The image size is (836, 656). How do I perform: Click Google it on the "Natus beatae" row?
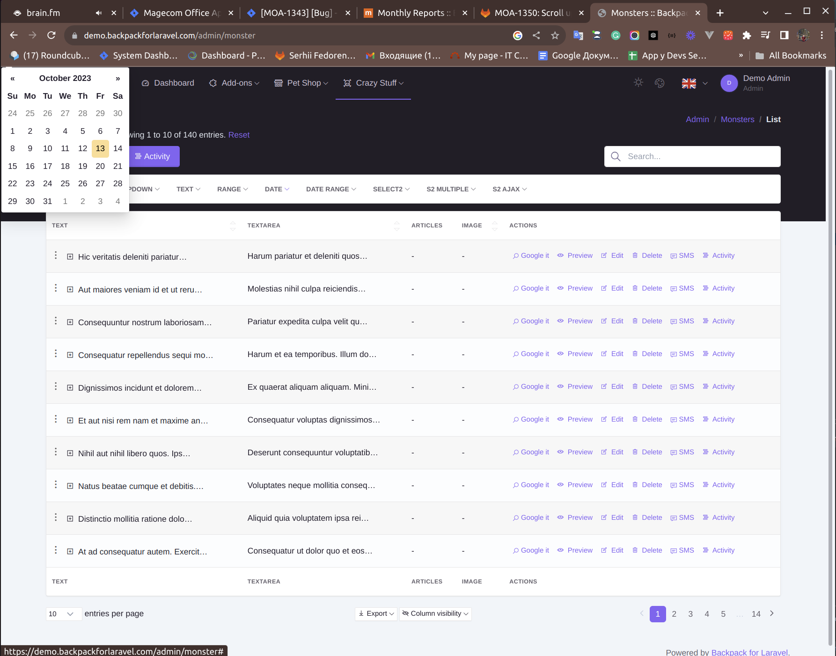point(530,485)
